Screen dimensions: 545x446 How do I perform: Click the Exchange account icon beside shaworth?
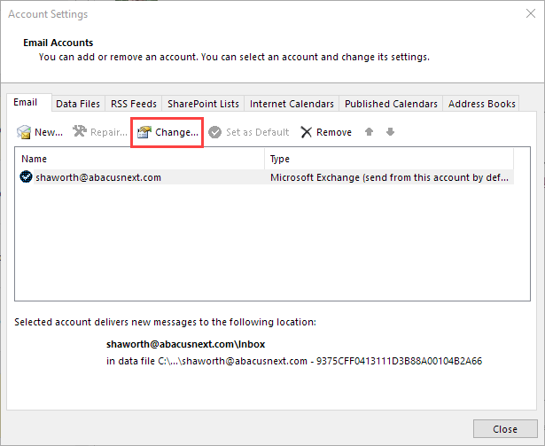click(26, 177)
